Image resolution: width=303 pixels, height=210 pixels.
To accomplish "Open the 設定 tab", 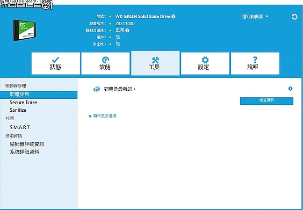I will 205,63.
